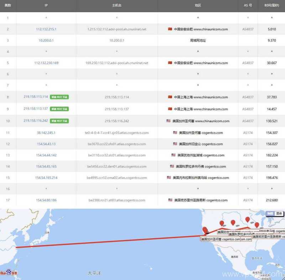Click the IP column header

click(46, 6)
